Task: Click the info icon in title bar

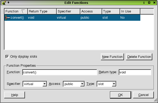Action: 144,3
